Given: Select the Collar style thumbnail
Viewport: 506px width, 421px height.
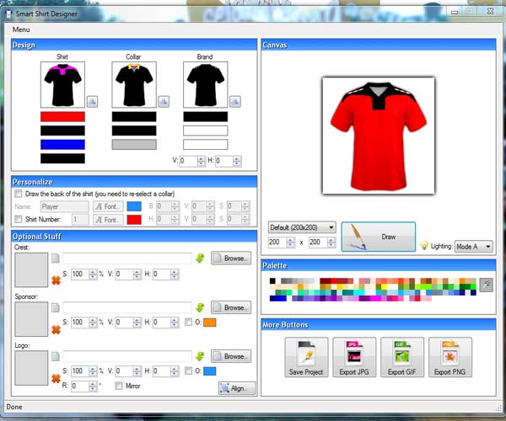Looking at the screenshot, I should pos(133,84).
